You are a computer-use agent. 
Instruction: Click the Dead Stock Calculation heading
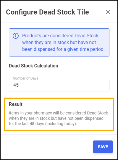pyautogui.click(x=33, y=66)
